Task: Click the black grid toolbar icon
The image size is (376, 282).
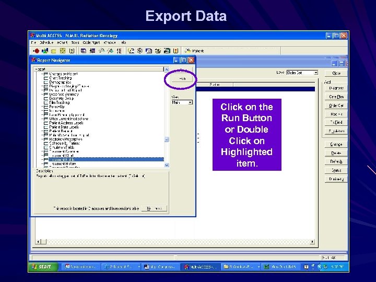Action: pos(92,51)
